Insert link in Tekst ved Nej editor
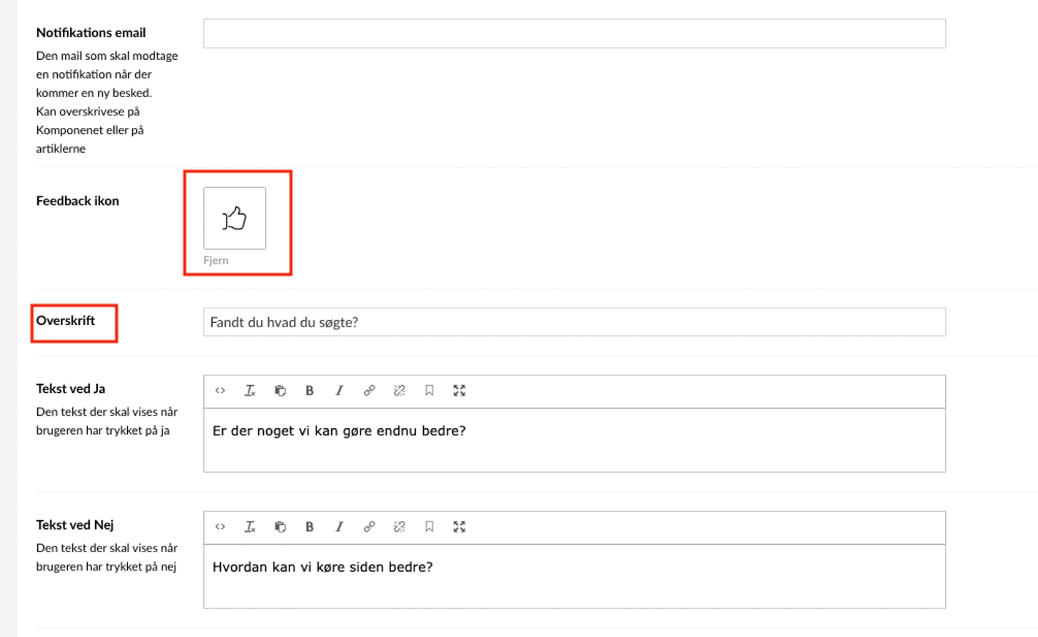1038x637 pixels. coord(369,527)
